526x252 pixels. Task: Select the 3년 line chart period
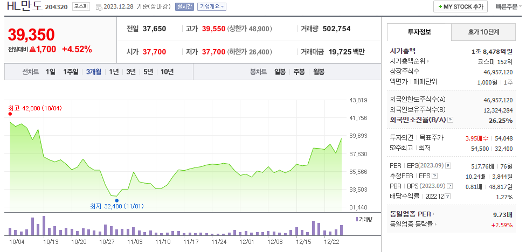click(x=131, y=72)
